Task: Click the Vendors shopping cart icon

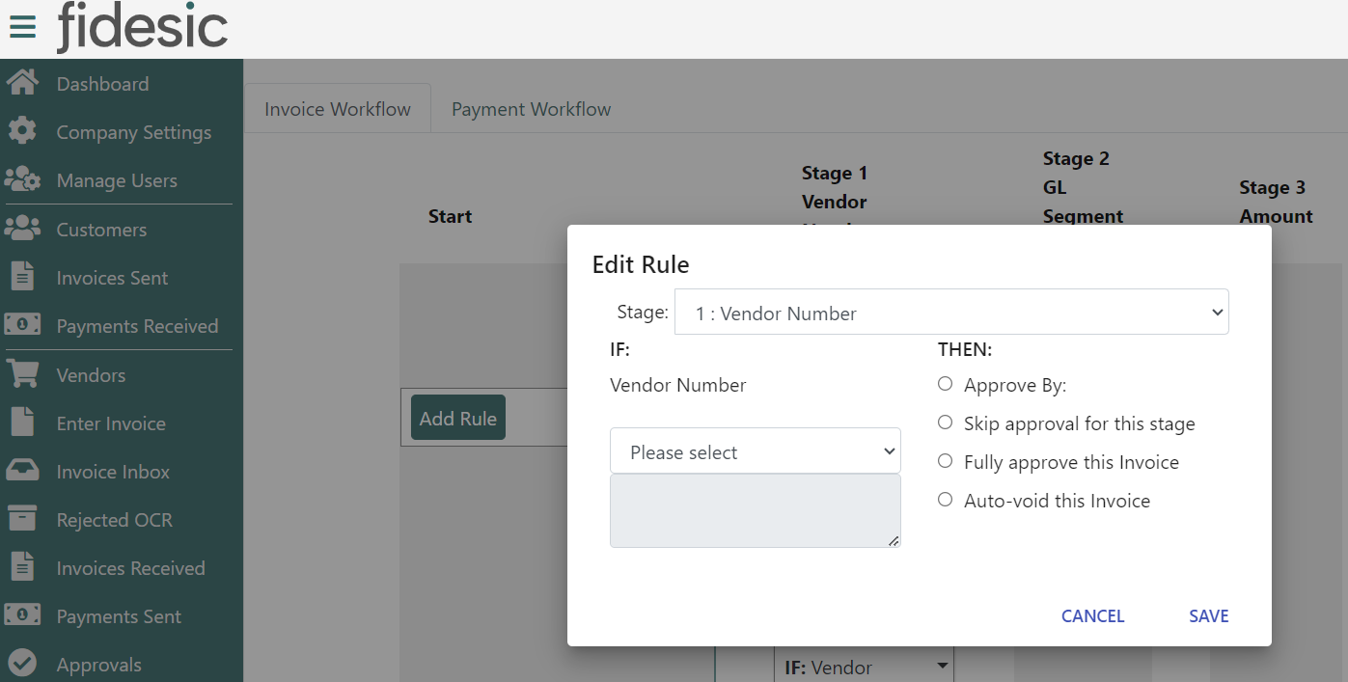Action: [x=22, y=375]
